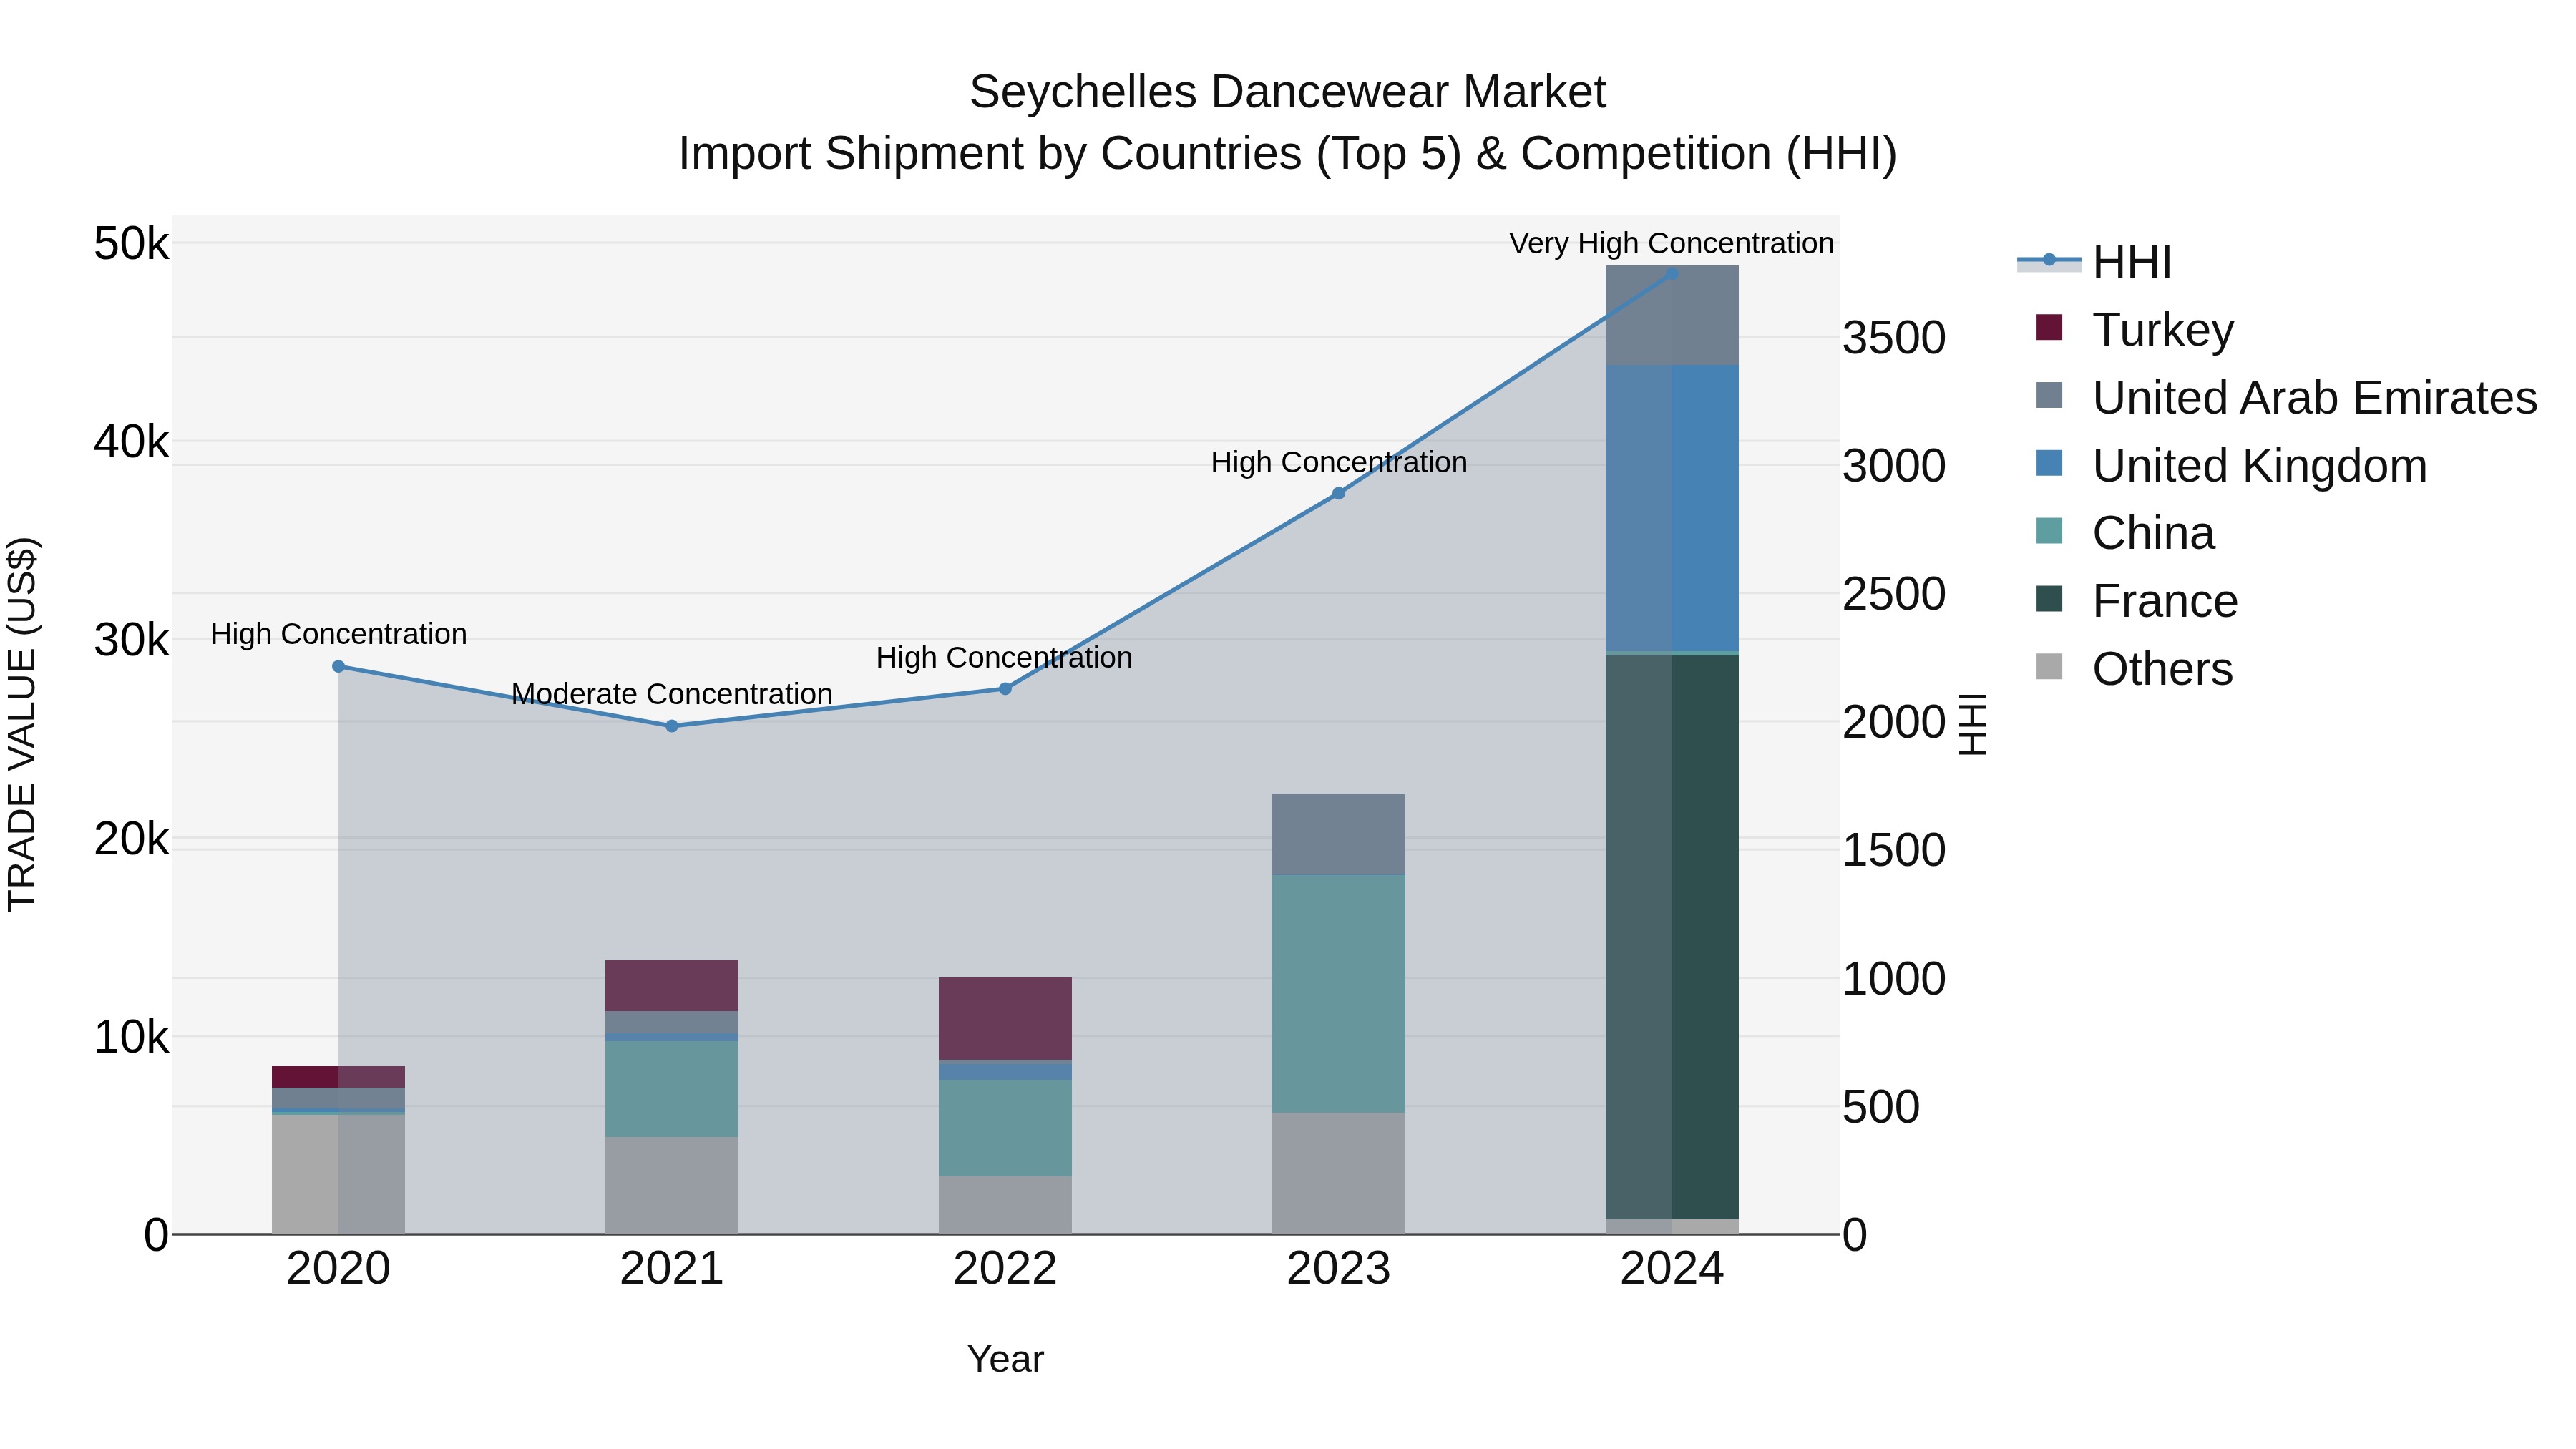Image resolution: width=2576 pixels, height=1449 pixels.
Task: Toggle the China legend entry
Action: pyautogui.click(x=2125, y=532)
